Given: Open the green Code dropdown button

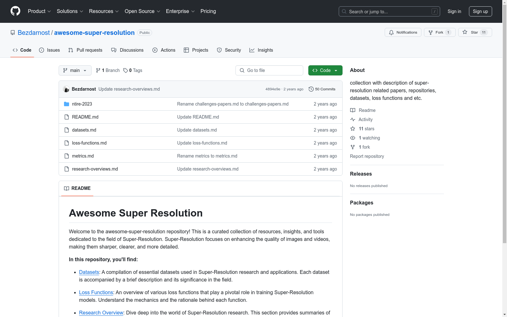Looking at the screenshot, I should (x=325, y=70).
